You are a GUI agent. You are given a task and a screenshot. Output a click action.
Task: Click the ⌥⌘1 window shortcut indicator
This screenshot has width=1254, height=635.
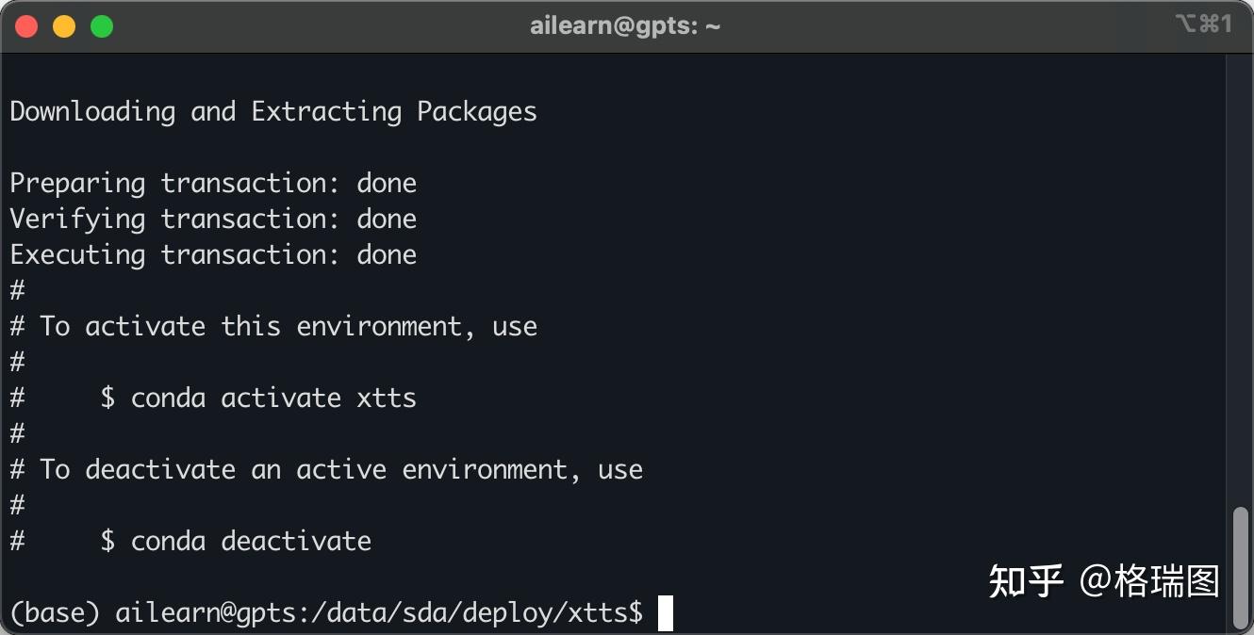click(x=1203, y=24)
